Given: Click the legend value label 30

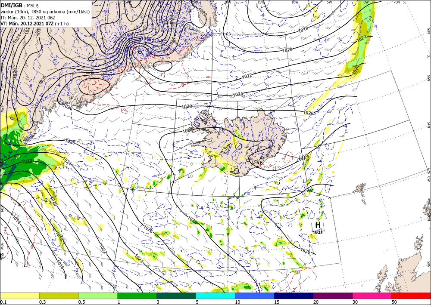Looking at the screenshot, I should point(355,302).
